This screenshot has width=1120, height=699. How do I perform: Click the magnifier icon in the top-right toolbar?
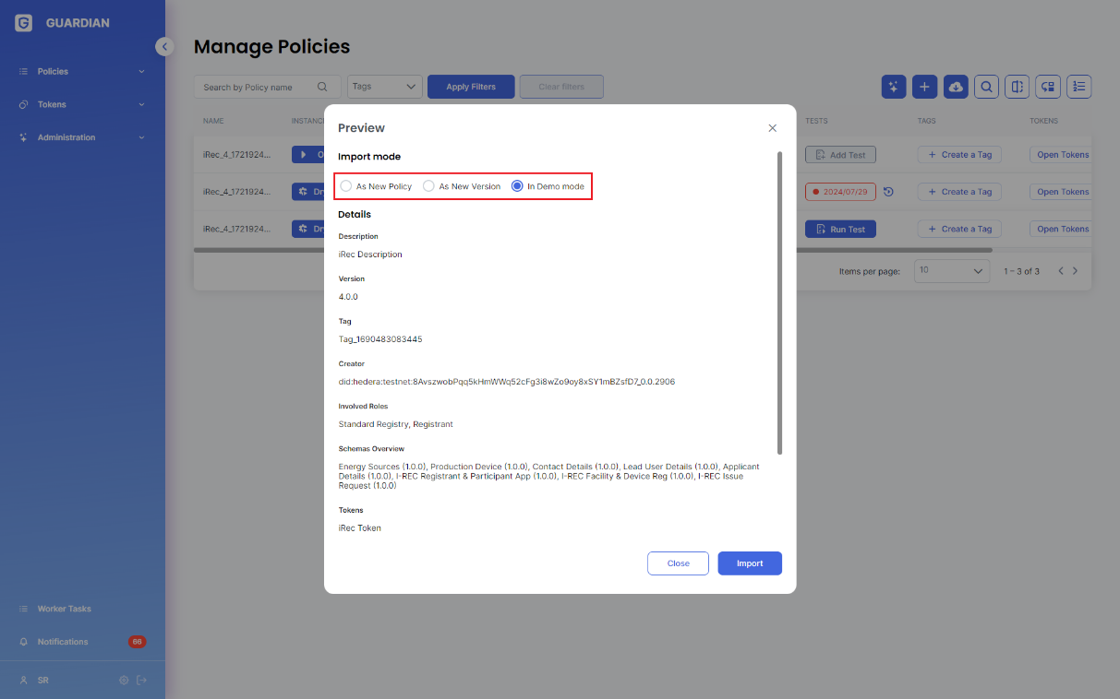pyautogui.click(x=986, y=87)
